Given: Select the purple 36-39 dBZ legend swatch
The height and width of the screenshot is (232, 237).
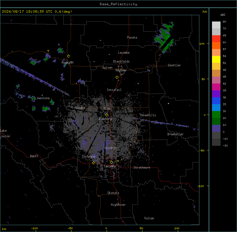Looking at the screenshot, I should pos(216,94).
